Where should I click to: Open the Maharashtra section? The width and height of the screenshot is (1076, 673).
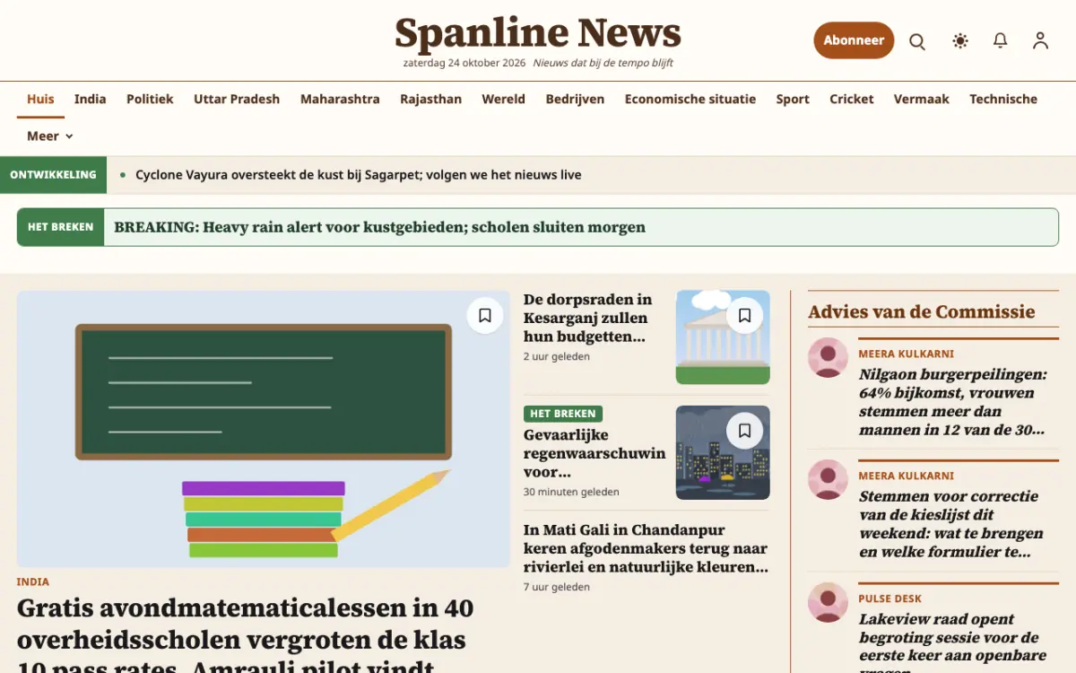(x=340, y=100)
